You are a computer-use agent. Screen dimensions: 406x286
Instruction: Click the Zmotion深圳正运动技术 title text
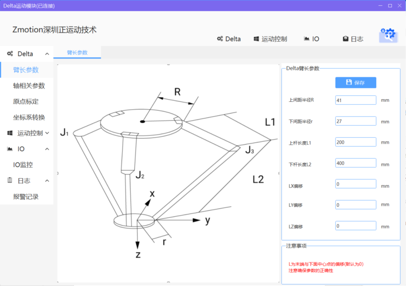pos(55,30)
